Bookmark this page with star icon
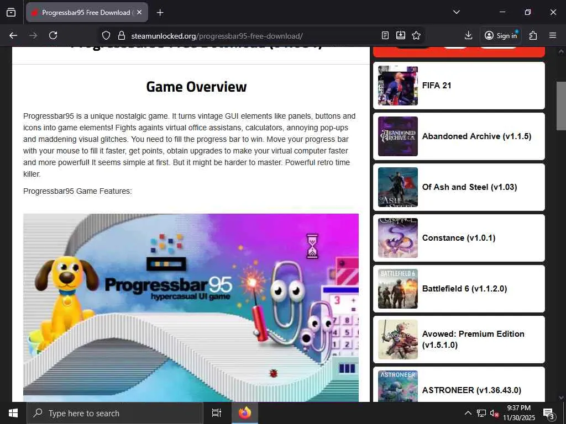Viewport: 566px width, 424px height. coord(416,35)
